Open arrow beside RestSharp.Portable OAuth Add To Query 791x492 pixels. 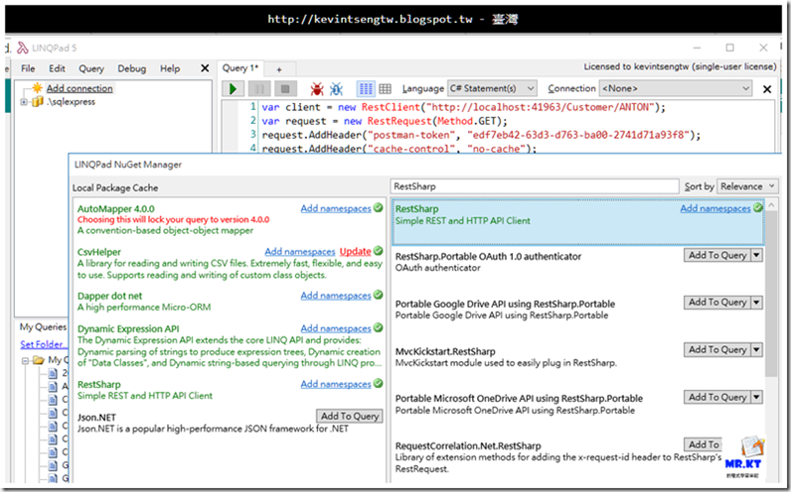point(756,255)
